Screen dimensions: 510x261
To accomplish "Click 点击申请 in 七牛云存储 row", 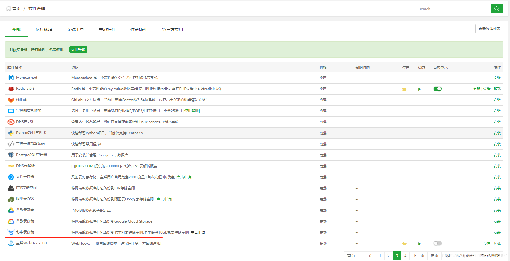I will pos(198,232).
